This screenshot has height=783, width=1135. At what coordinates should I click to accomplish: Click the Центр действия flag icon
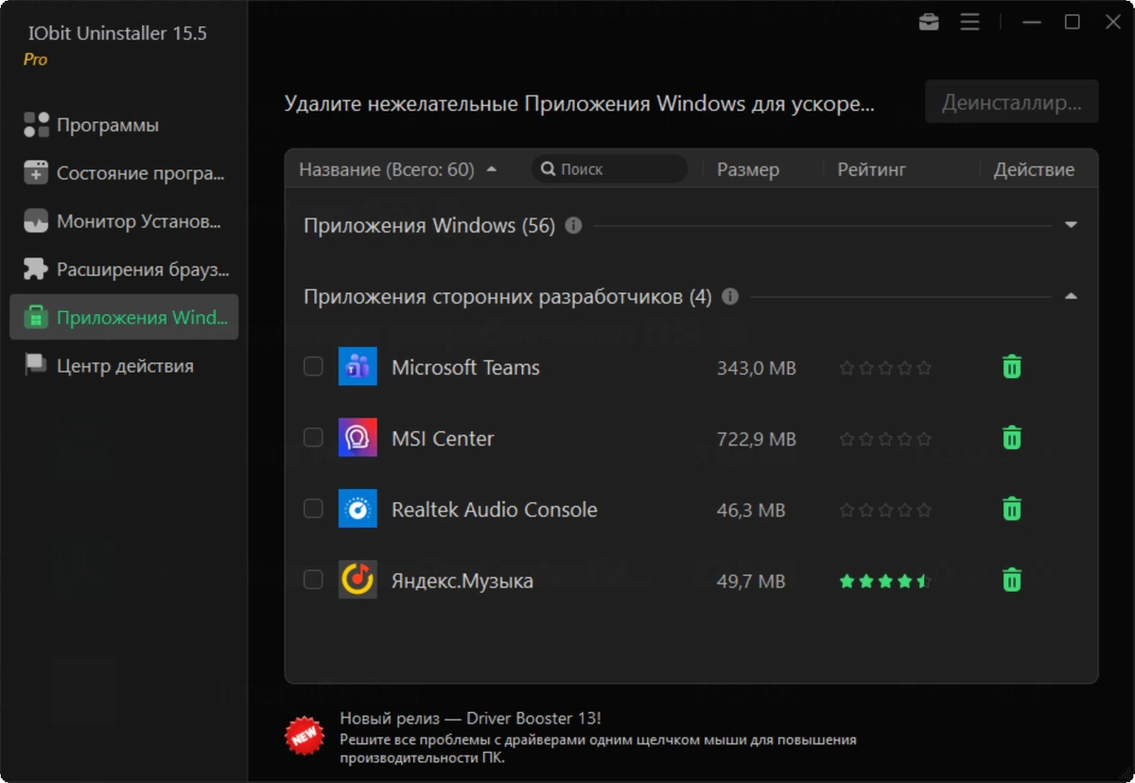coord(36,365)
